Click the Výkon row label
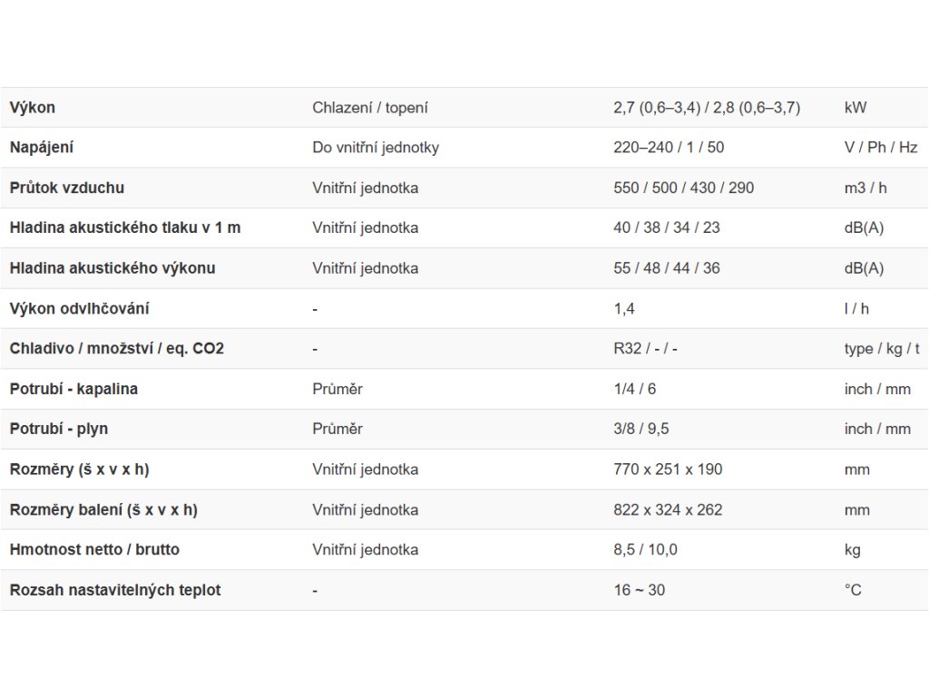 tap(33, 108)
